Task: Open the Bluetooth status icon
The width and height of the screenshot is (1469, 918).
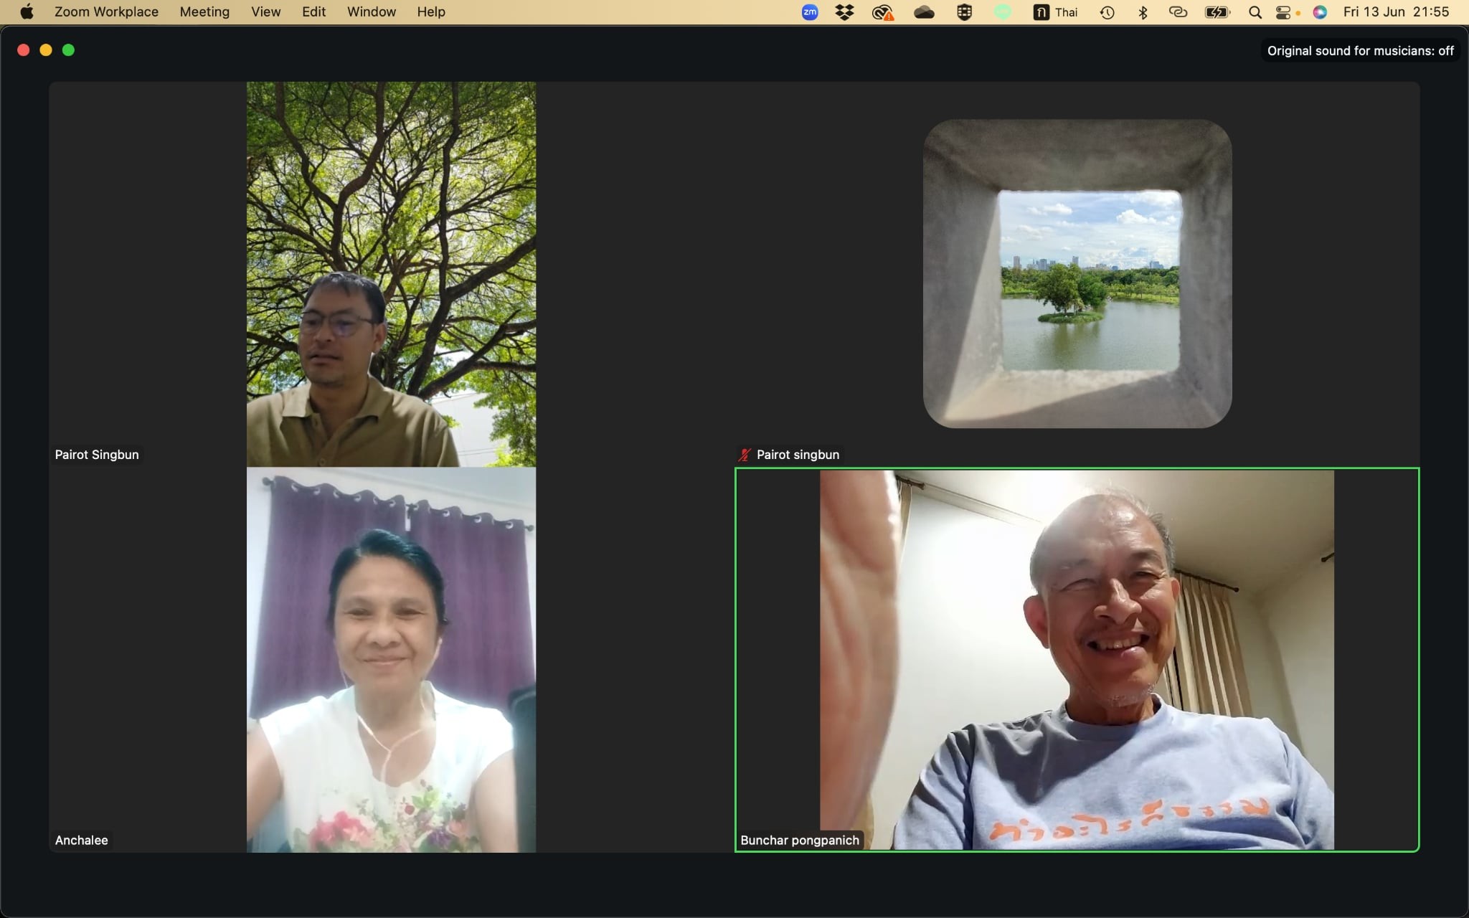Action: (x=1143, y=12)
